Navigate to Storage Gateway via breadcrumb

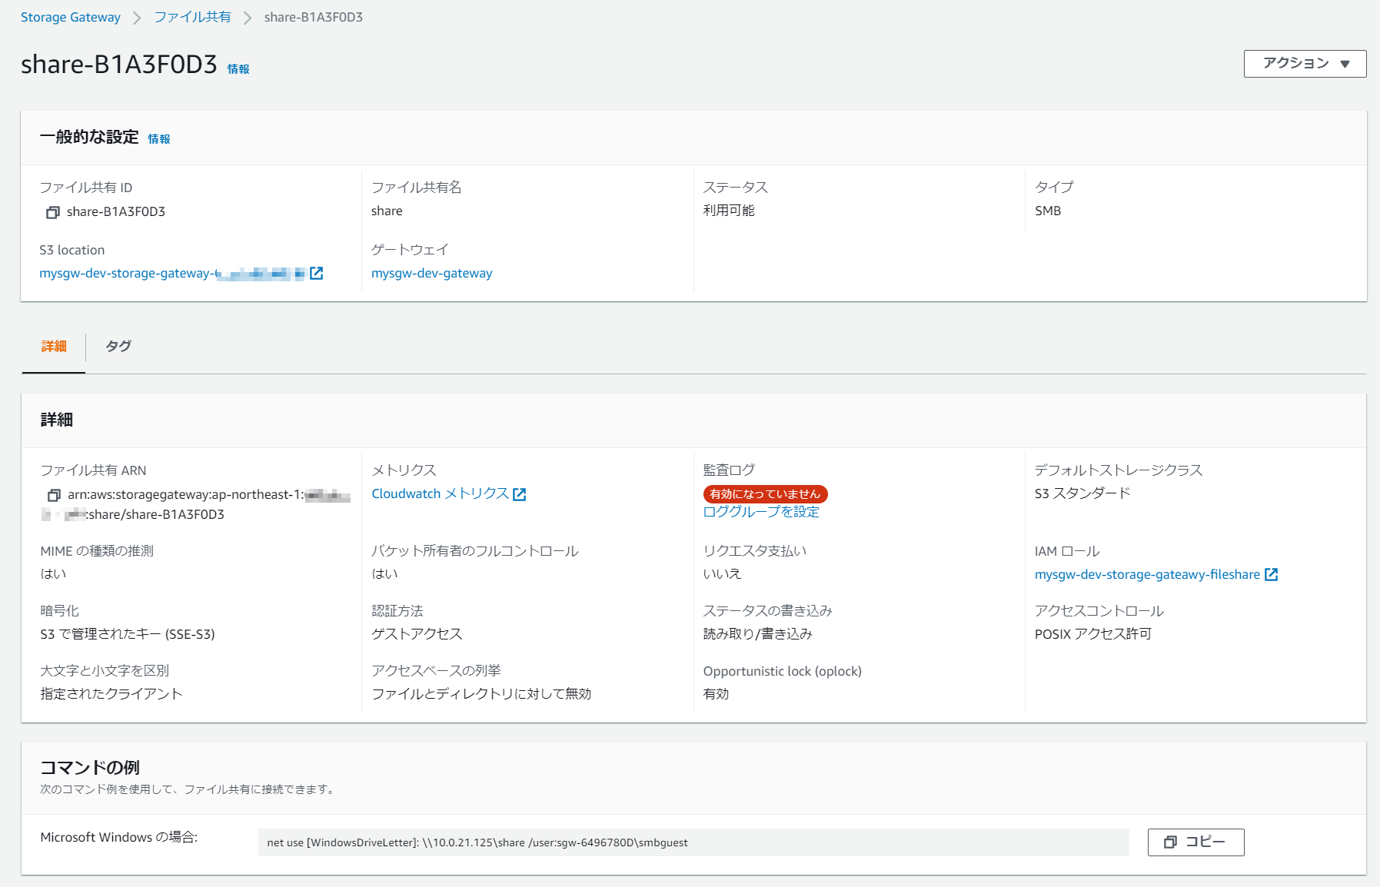[70, 16]
